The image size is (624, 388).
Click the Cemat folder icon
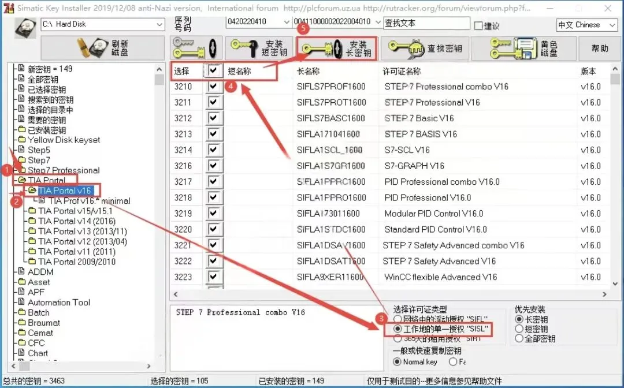(22, 333)
